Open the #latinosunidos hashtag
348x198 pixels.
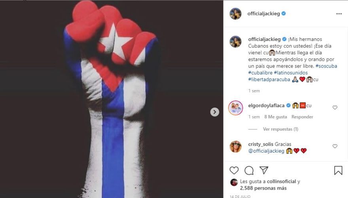pyautogui.click(x=291, y=73)
